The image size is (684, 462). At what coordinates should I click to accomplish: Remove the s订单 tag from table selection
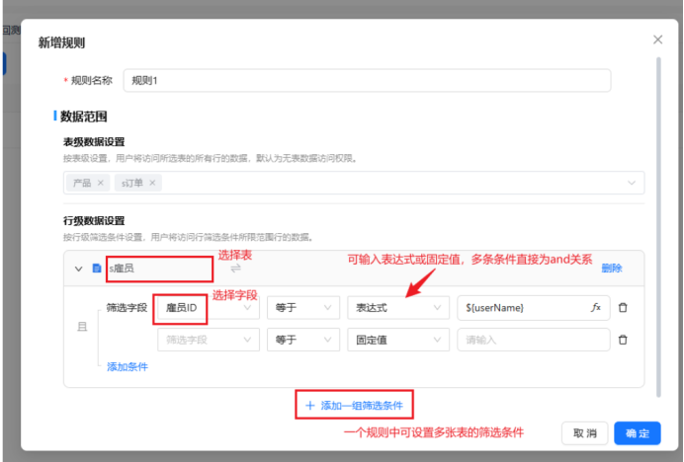coord(152,184)
